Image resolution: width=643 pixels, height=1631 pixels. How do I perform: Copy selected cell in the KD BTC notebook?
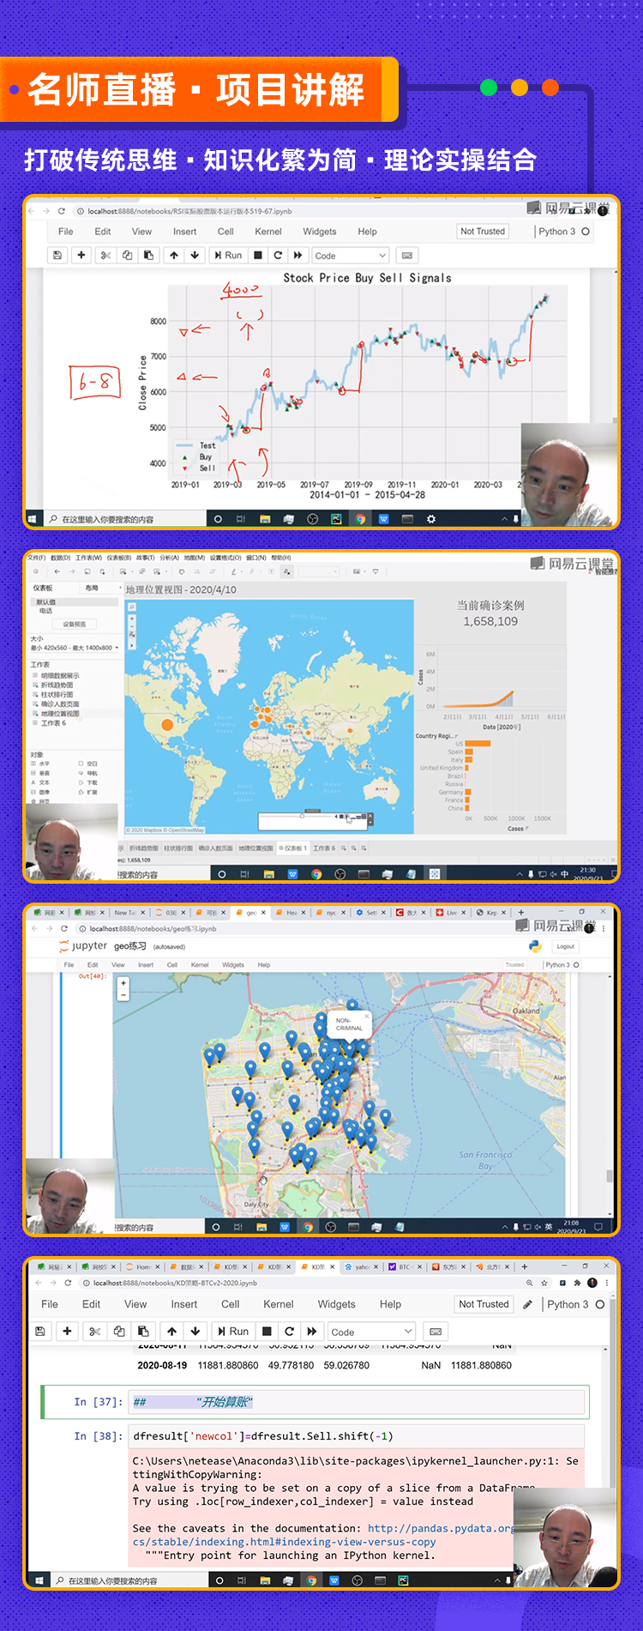(x=119, y=1331)
